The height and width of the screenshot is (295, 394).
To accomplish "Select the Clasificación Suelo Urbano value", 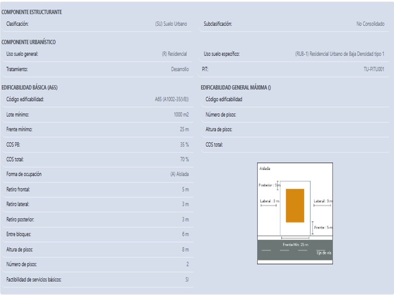I will (171, 24).
